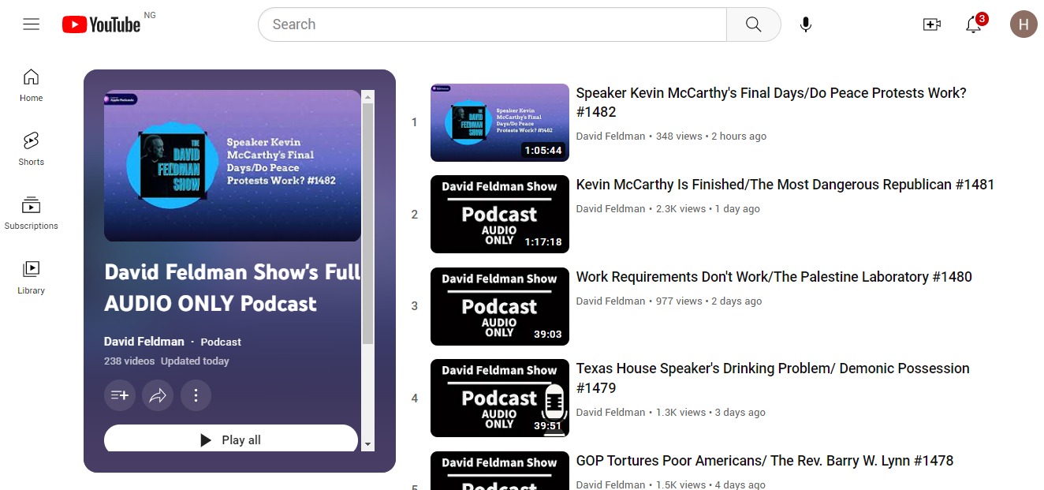1044x490 pixels.
Task: Open Subscriptions from the sidebar
Action: point(32,213)
